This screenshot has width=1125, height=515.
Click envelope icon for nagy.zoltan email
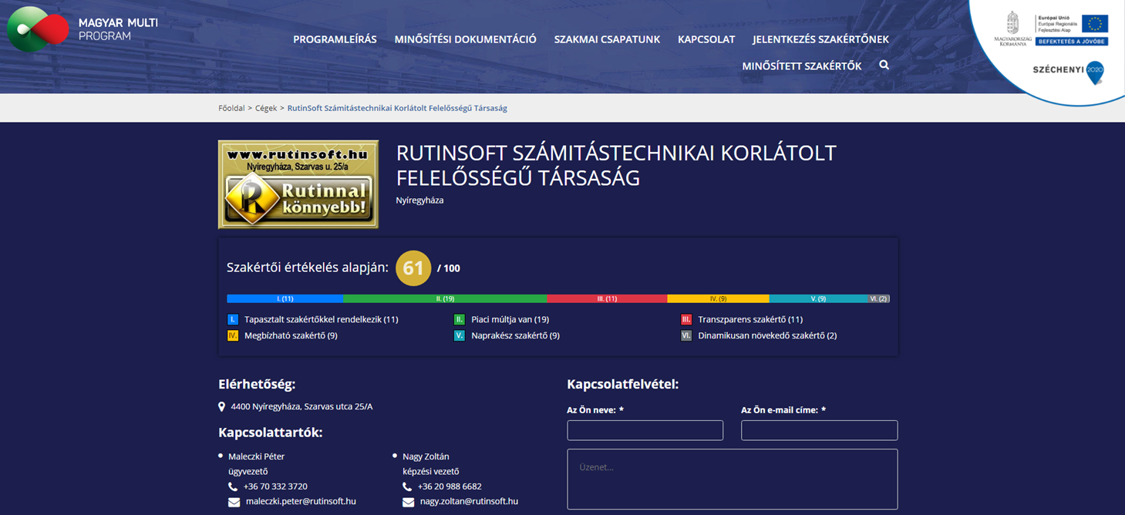(x=409, y=502)
